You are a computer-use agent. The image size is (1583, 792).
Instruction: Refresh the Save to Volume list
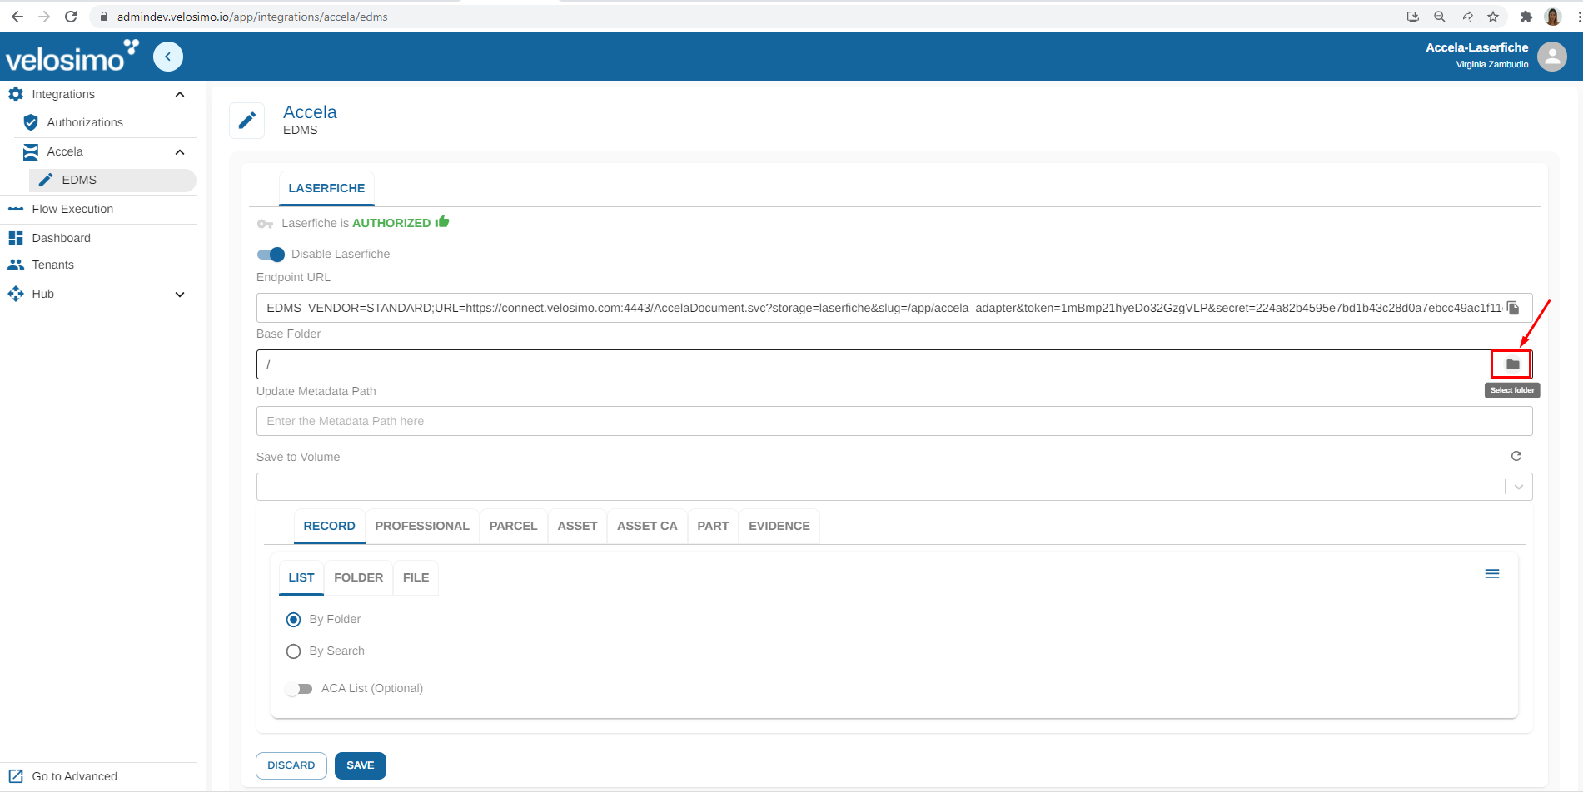(x=1516, y=456)
